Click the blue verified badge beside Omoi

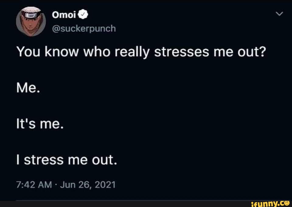coord(83,15)
